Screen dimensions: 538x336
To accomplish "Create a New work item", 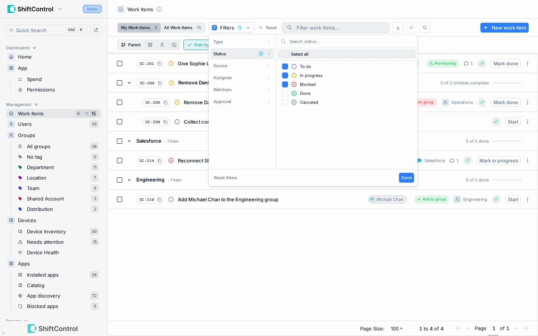I will coord(504,28).
